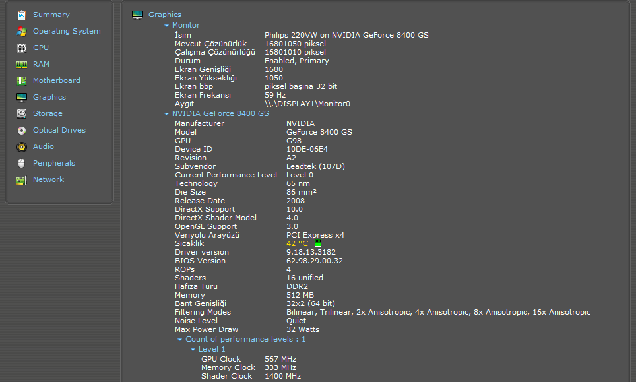This screenshot has width=636, height=382.
Task: Open the Storage section
Action: pos(48,113)
